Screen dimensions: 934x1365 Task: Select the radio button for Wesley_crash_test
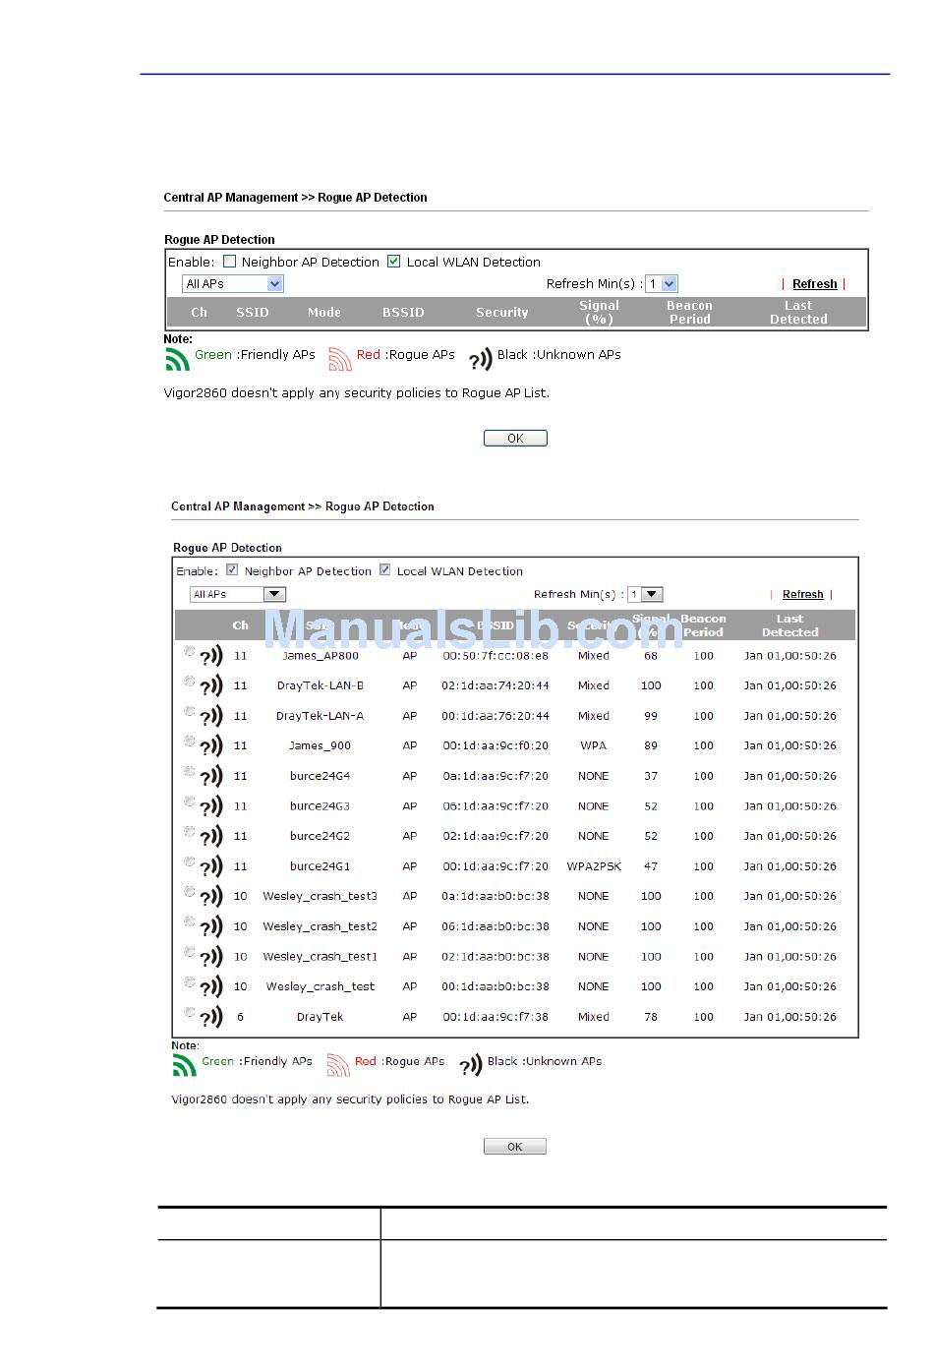coord(190,981)
